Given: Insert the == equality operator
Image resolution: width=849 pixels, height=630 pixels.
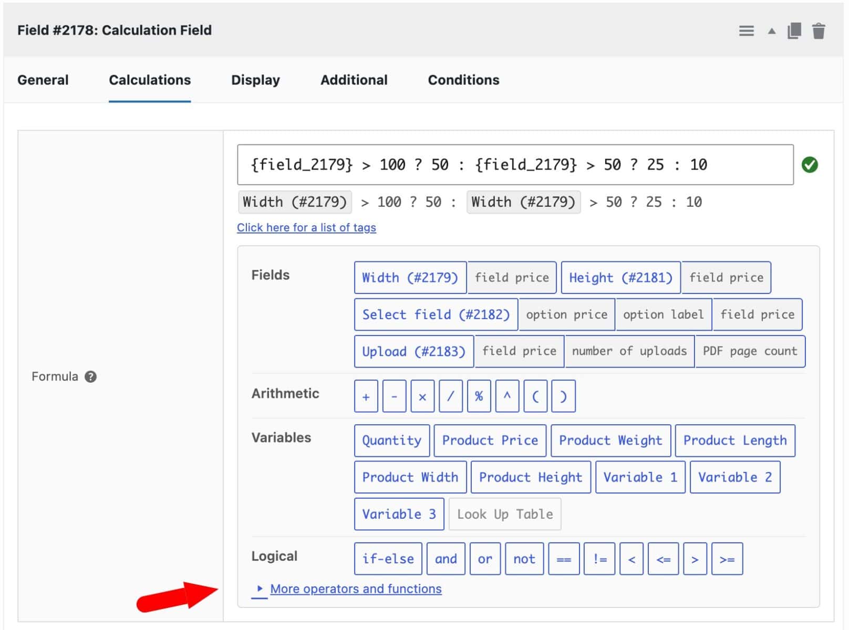Looking at the screenshot, I should (x=564, y=559).
